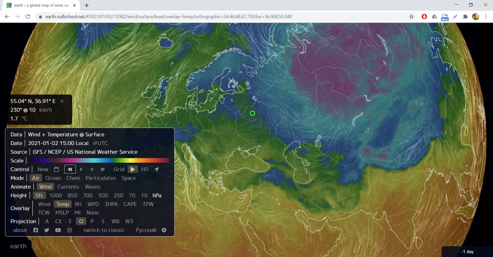Close the location coordinates readout
Screen dimensions: 493x257
click(x=62, y=101)
